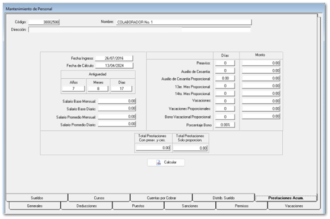Click Bono Vacacional Proporcional Monto field
330x219 pixels.
click(x=261, y=116)
